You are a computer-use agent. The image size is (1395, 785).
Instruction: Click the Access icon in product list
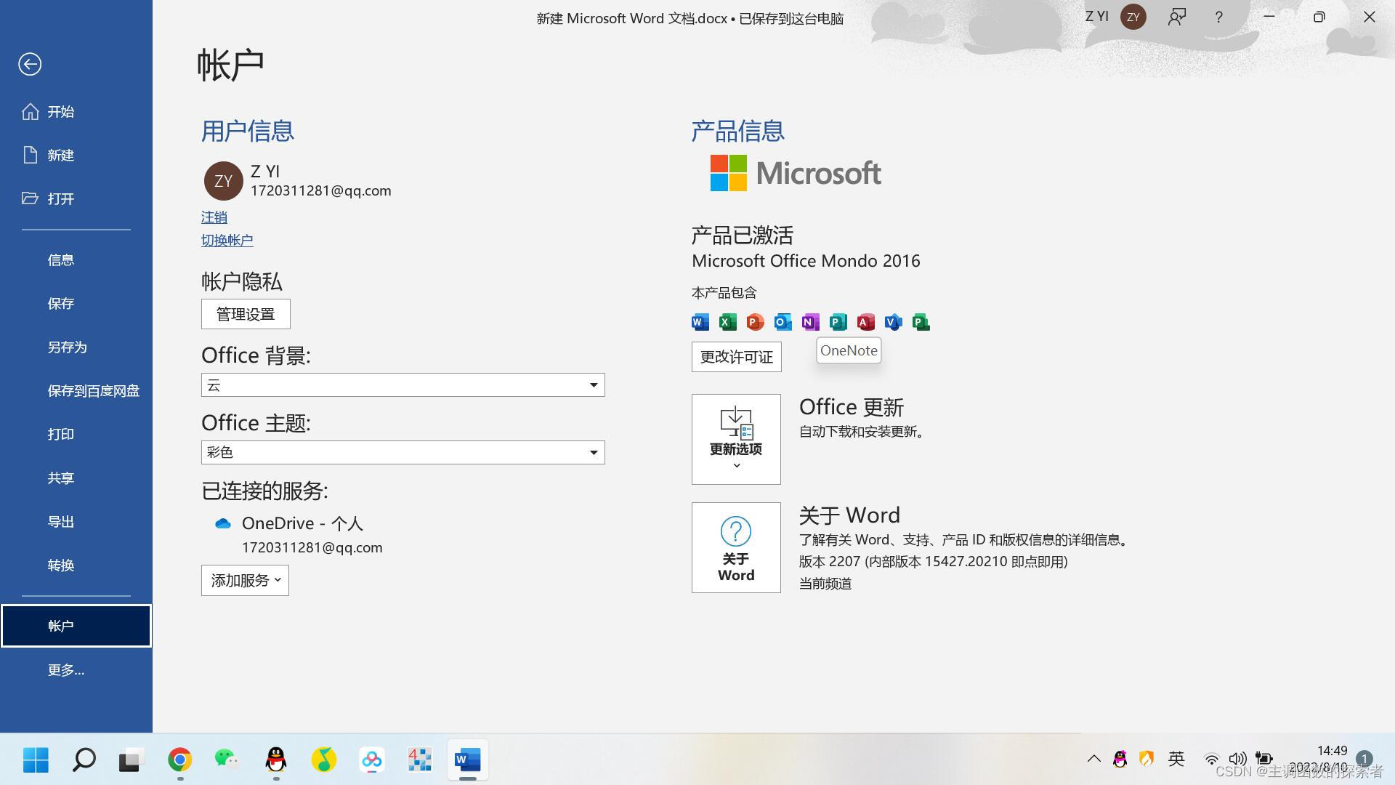pyautogui.click(x=866, y=322)
